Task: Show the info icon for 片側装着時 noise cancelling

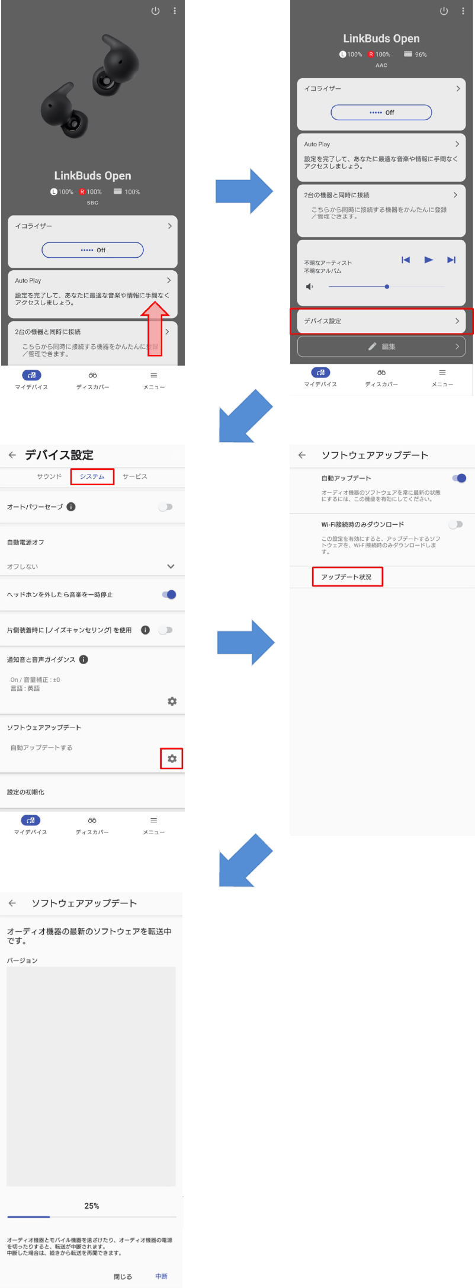Action: (145, 630)
